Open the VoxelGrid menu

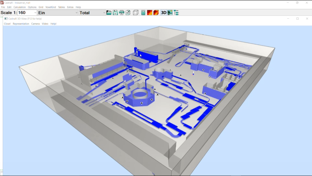[x=51, y=7]
